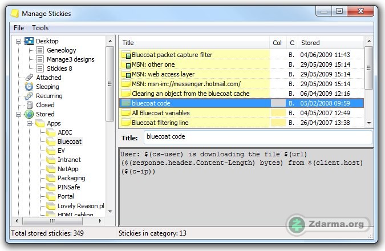Click grey colour swatch of bluecoat code
The width and height of the screenshot is (385, 251).
(x=278, y=103)
